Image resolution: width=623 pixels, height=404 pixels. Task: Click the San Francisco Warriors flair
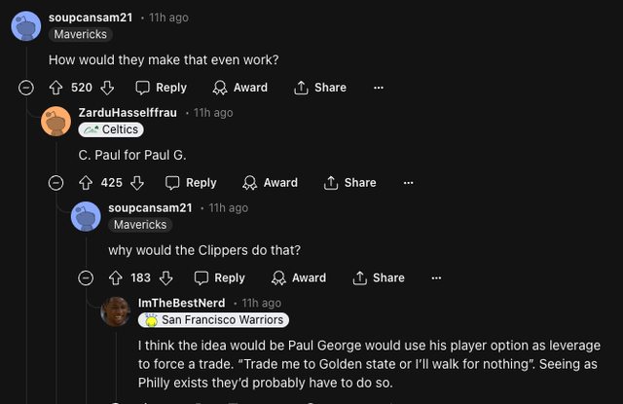click(x=214, y=319)
